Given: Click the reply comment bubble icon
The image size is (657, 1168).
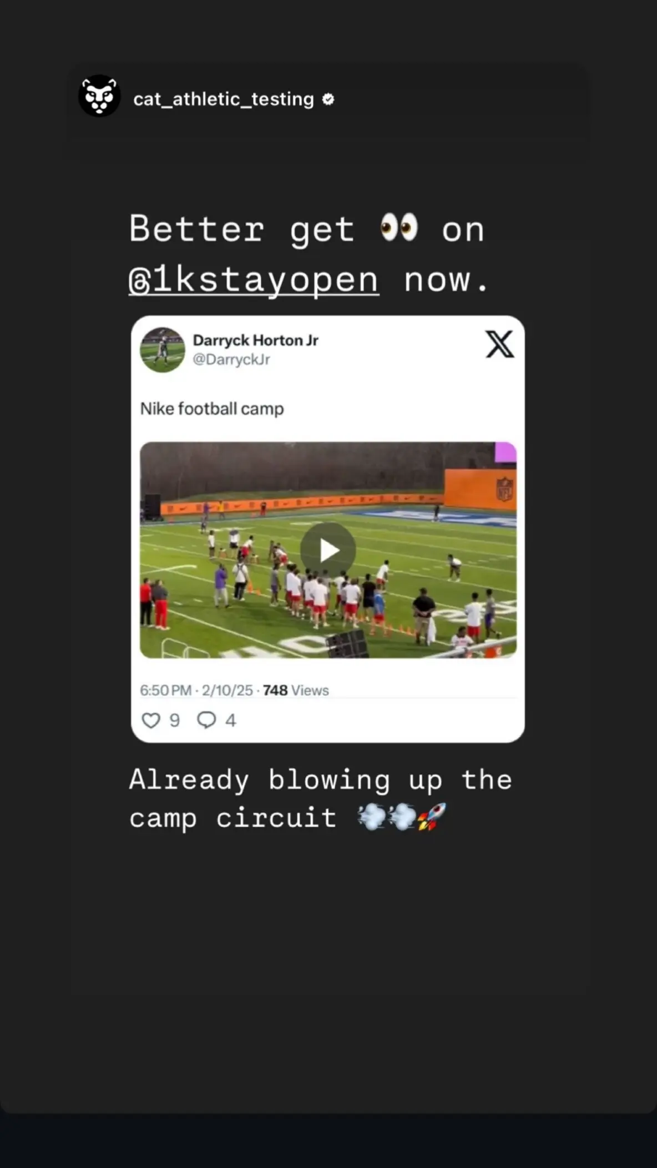Looking at the screenshot, I should pyautogui.click(x=206, y=720).
